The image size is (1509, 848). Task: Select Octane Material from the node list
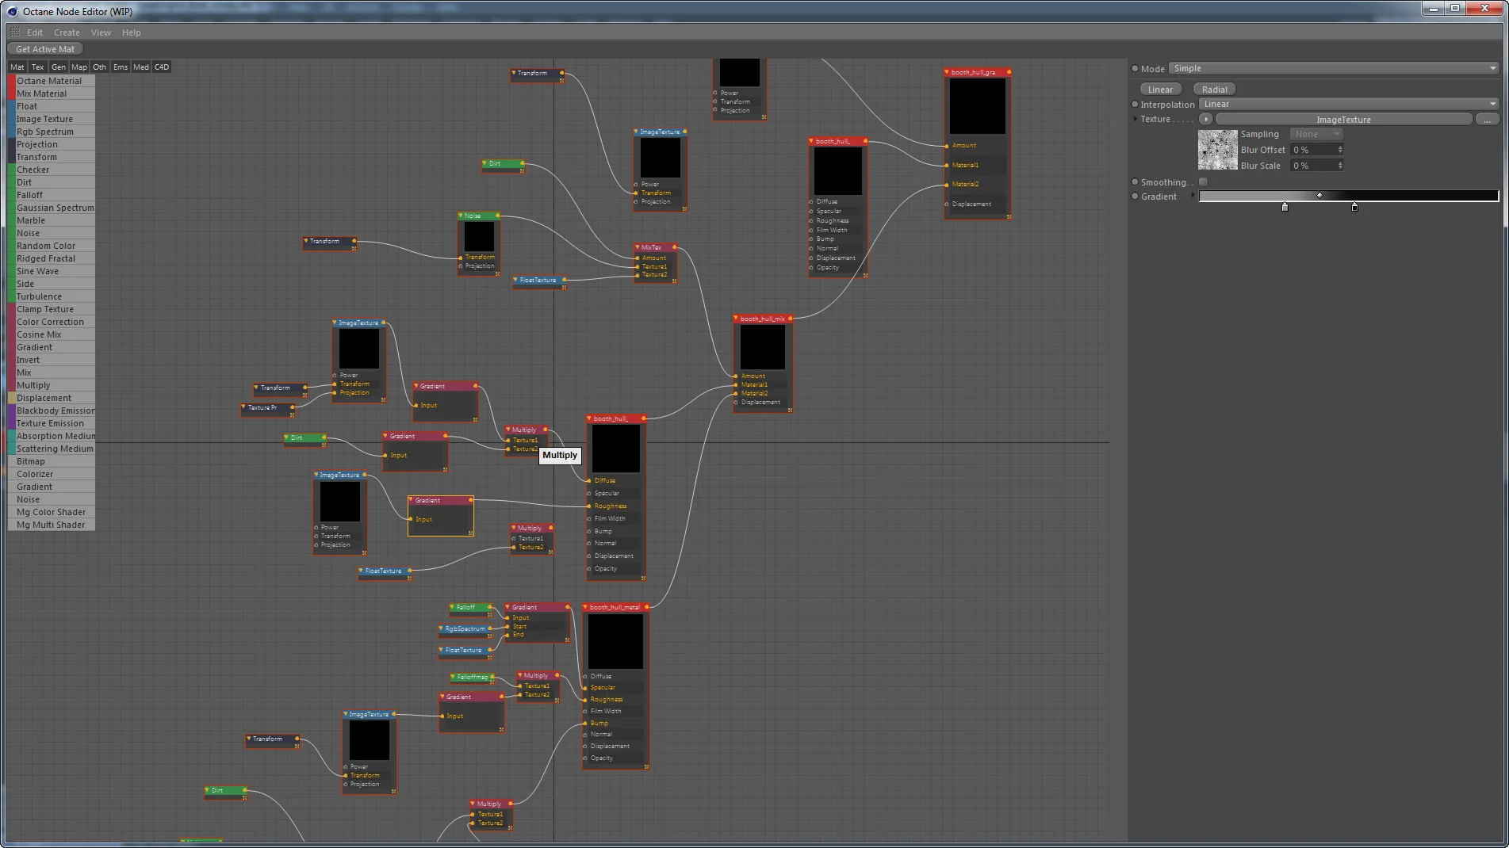click(x=52, y=81)
